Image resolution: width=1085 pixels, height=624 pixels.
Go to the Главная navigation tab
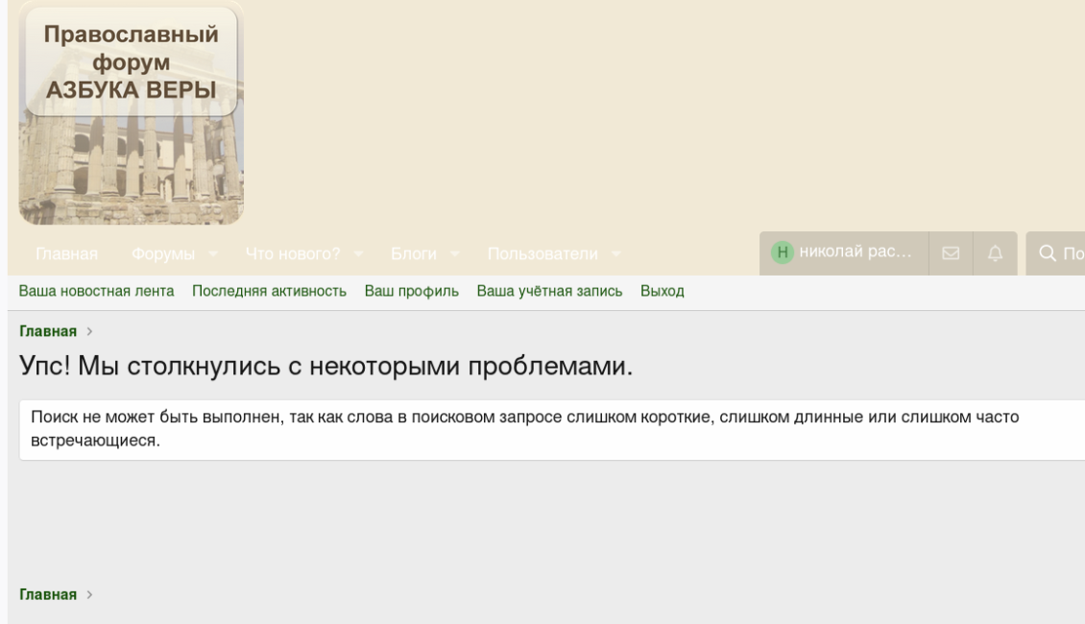click(x=66, y=253)
